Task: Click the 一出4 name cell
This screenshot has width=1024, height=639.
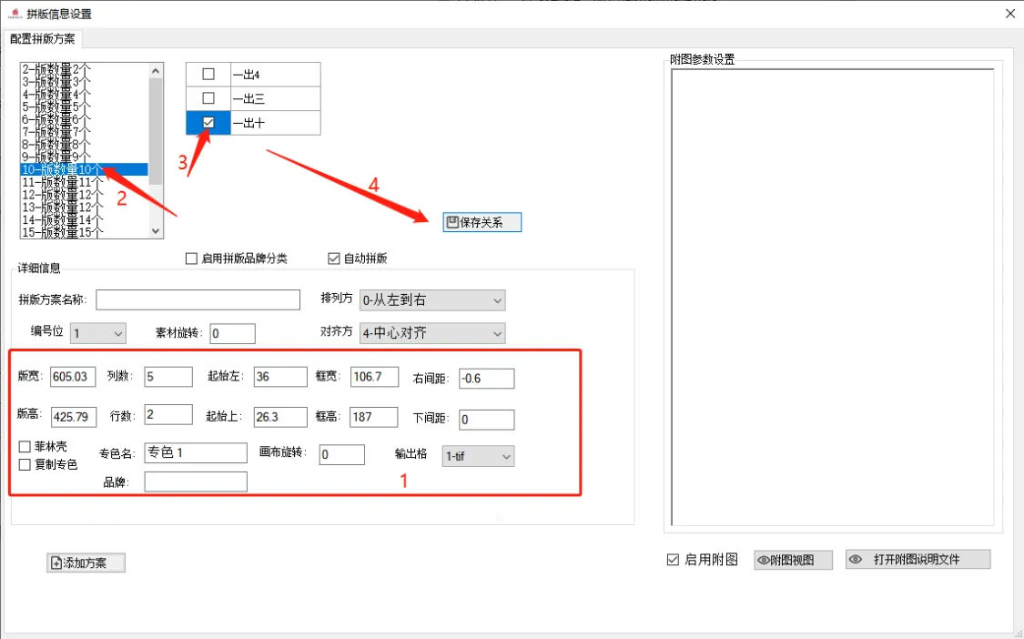Action: tap(275, 75)
